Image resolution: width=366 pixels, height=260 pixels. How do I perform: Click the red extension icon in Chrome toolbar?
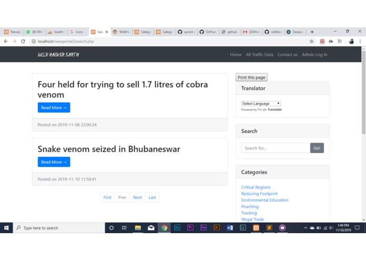coord(322,41)
